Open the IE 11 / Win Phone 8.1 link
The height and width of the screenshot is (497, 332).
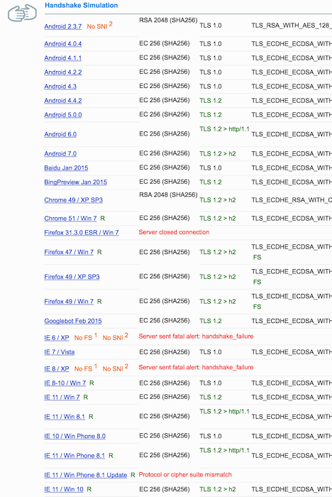[74, 456]
